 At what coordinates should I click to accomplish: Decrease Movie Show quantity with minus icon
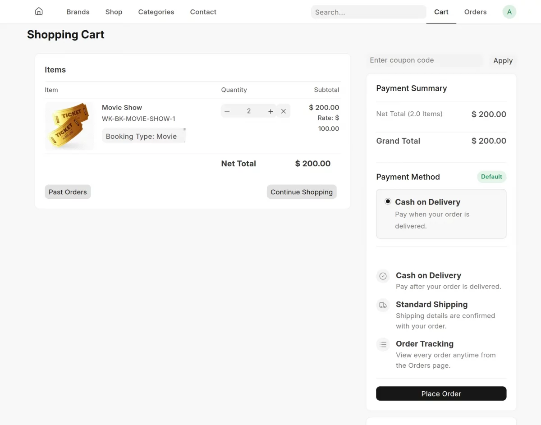(x=227, y=111)
